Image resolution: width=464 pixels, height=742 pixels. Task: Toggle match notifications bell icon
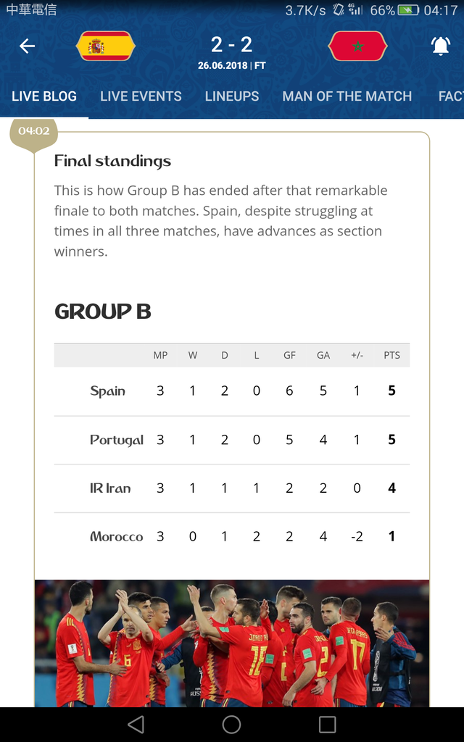(440, 46)
